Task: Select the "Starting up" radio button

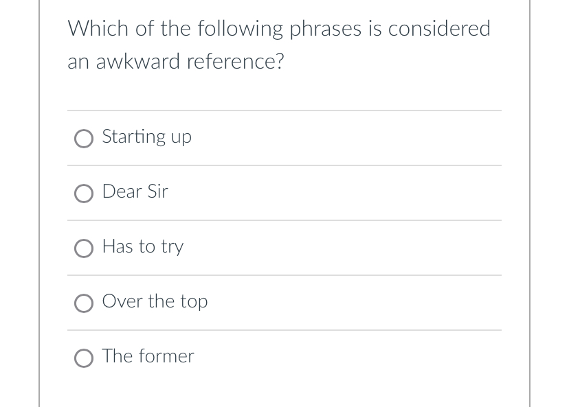Action: (84, 139)
